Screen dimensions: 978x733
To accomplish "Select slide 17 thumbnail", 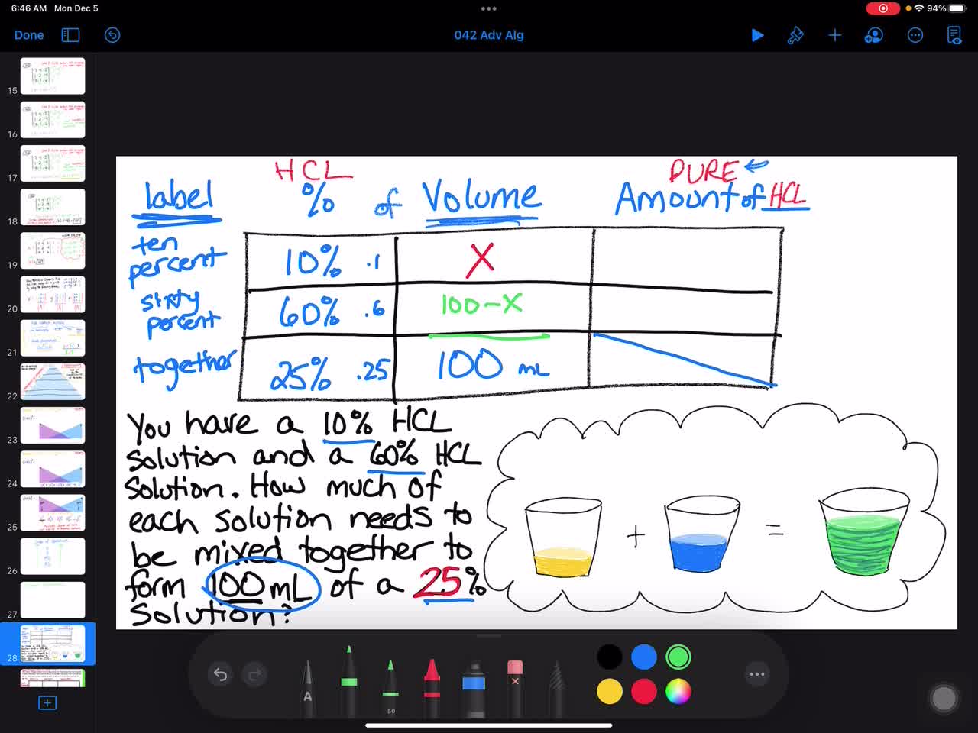I will [x=53, y=163].
